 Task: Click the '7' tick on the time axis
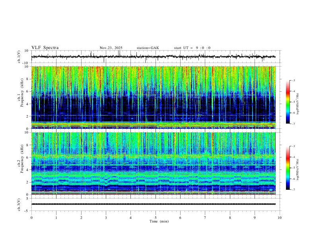pyautogui.click(x=205, y=218)
